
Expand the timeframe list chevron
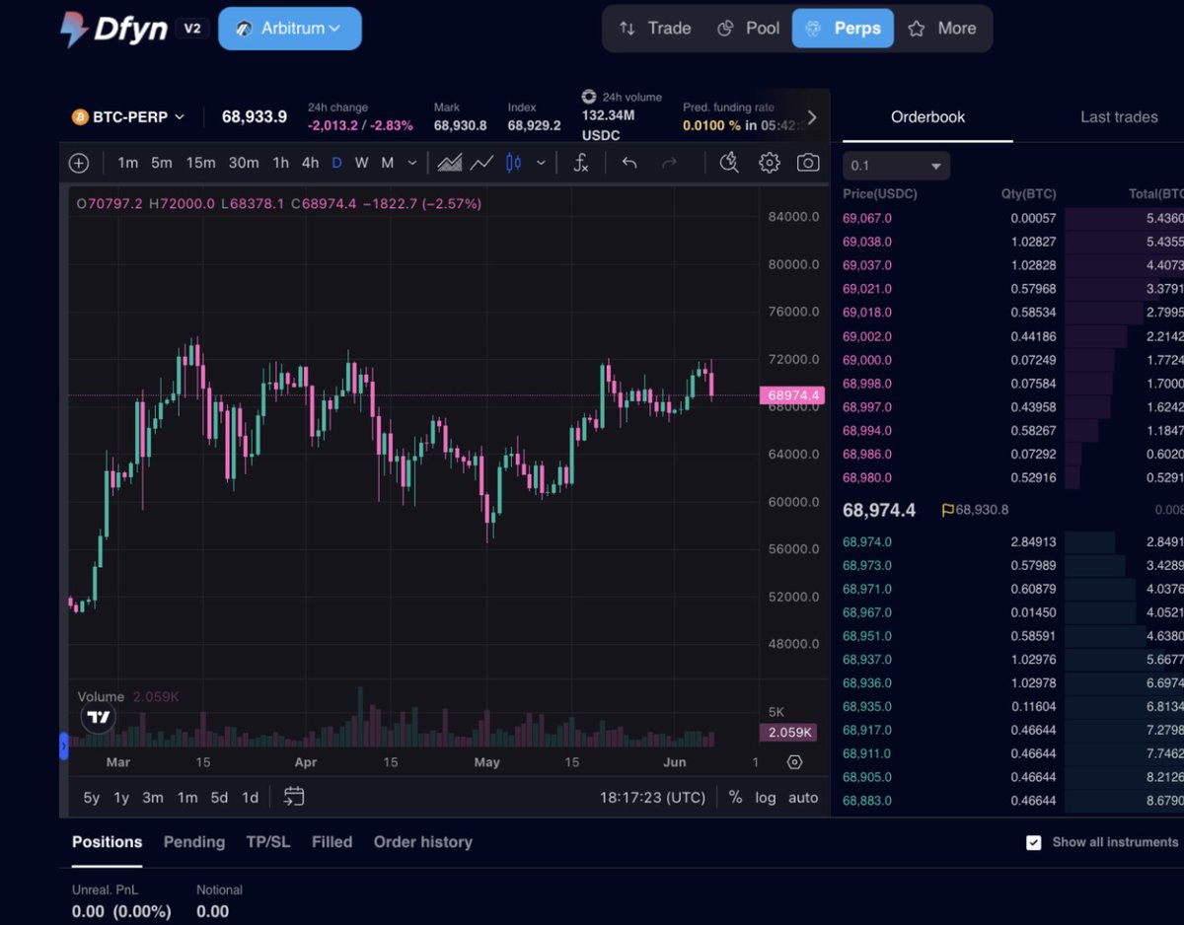[x=412, y=164]
